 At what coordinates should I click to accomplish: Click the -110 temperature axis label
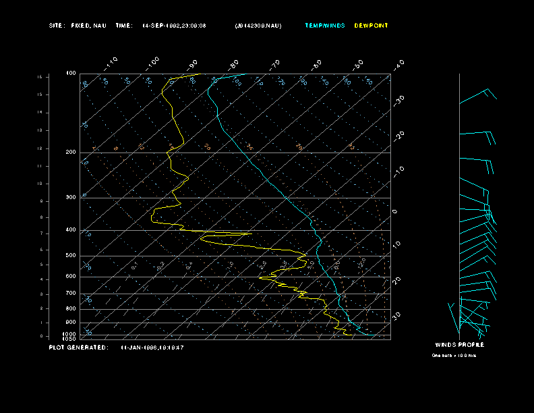(112, 62)
